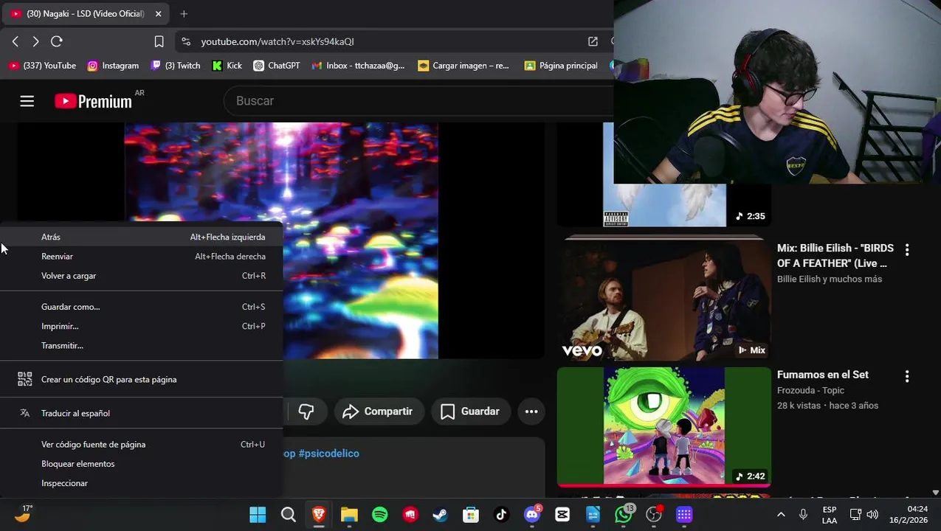Click the dislike thumbs-down button
This screenshot has height=531, width=941.
coord(306,412)
